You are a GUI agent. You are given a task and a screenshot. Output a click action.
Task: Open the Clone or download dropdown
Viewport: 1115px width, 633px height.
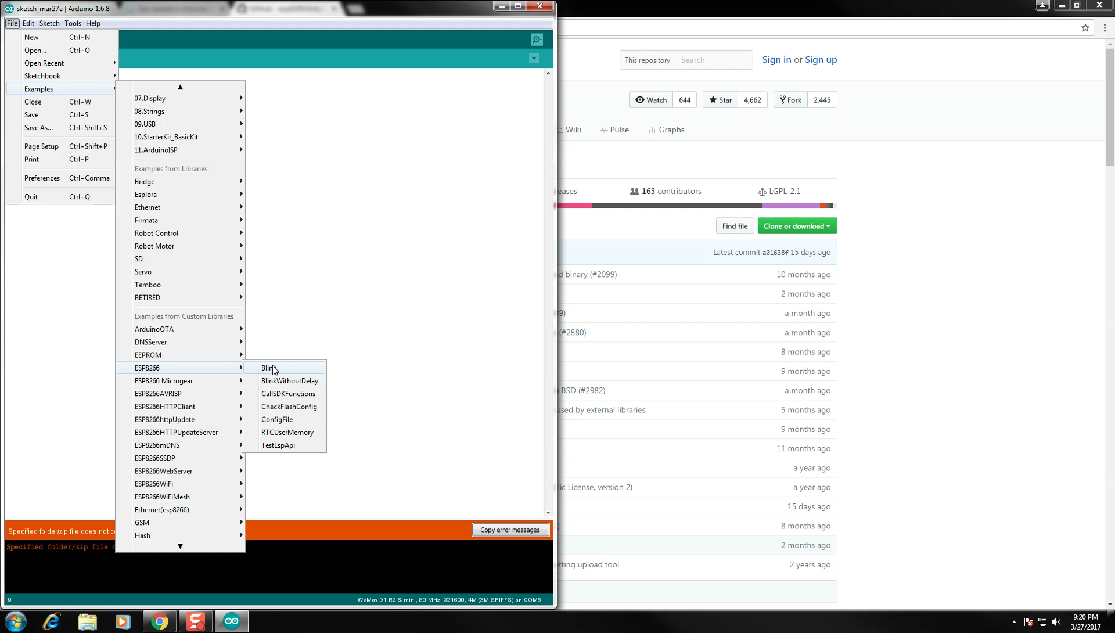797,225
